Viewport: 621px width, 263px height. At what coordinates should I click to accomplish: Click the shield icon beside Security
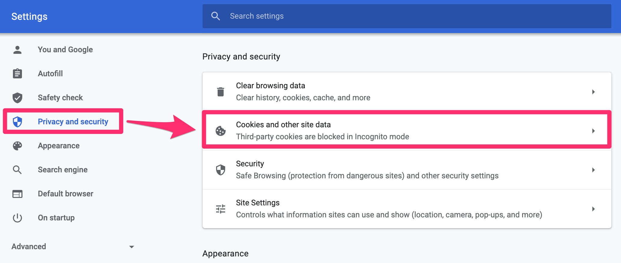click(x=221, y=170)
